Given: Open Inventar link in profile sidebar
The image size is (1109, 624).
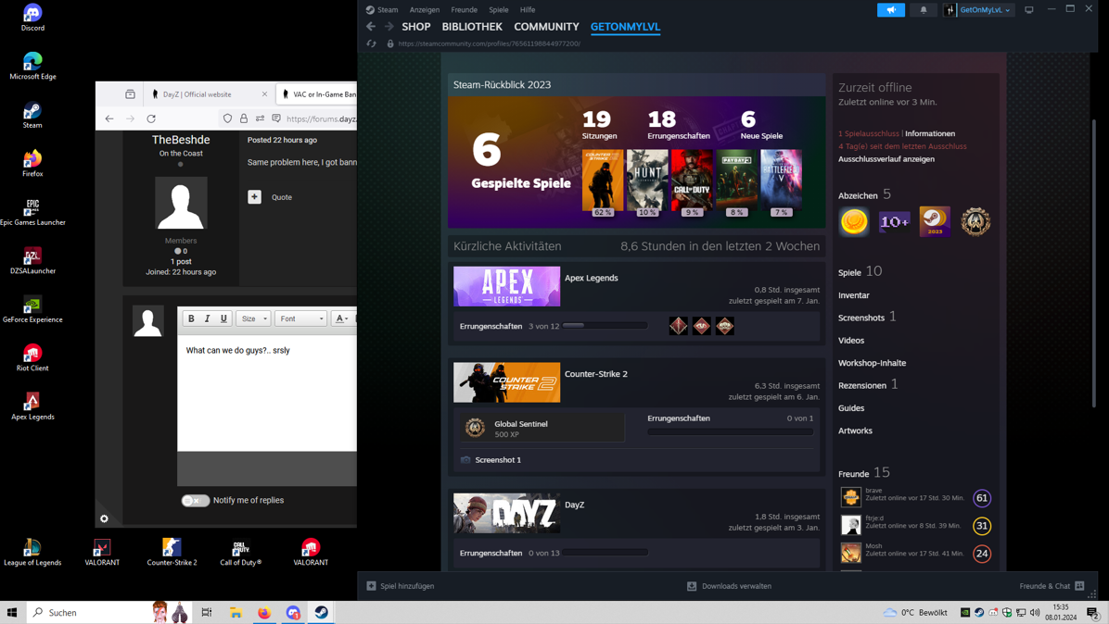Looking at the screenshot, I should [854, 295].
